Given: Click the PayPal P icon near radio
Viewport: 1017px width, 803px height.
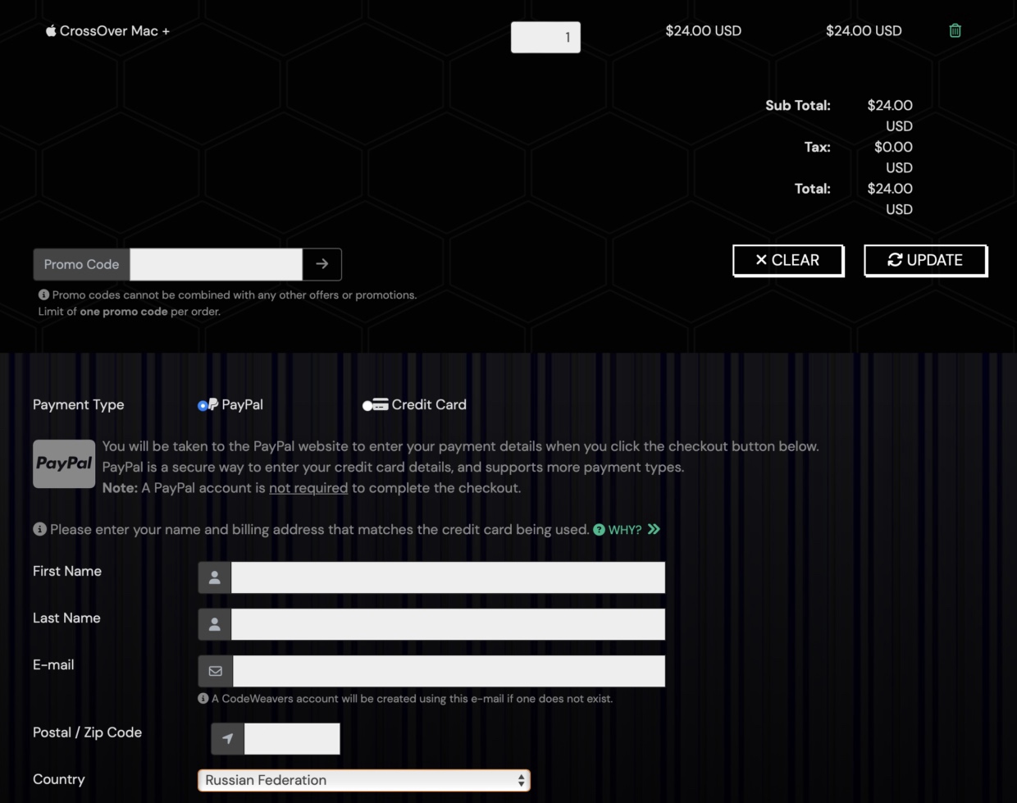Looking at the screenshot, I should click(213, 404).
